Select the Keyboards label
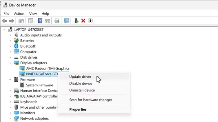The width and height of the screenshot is (218, 122). pos(29,102)
